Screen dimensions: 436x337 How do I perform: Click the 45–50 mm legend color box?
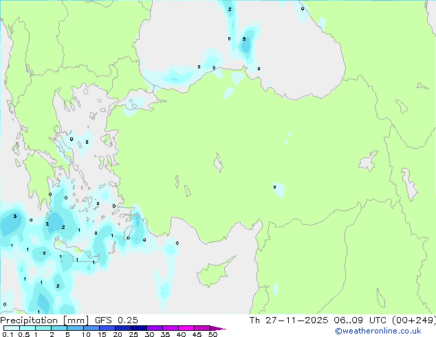click(202, 328)
